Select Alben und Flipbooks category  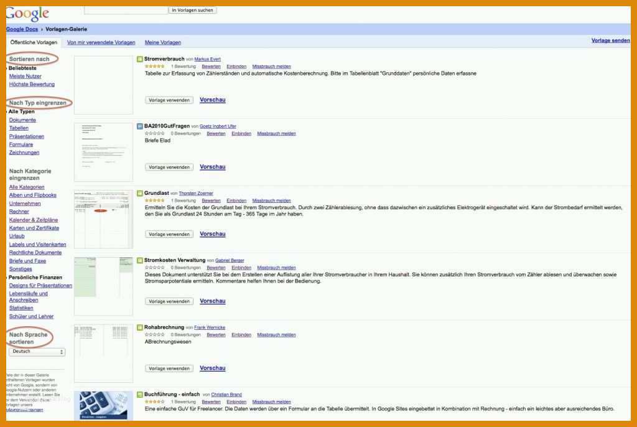[33, 195]
